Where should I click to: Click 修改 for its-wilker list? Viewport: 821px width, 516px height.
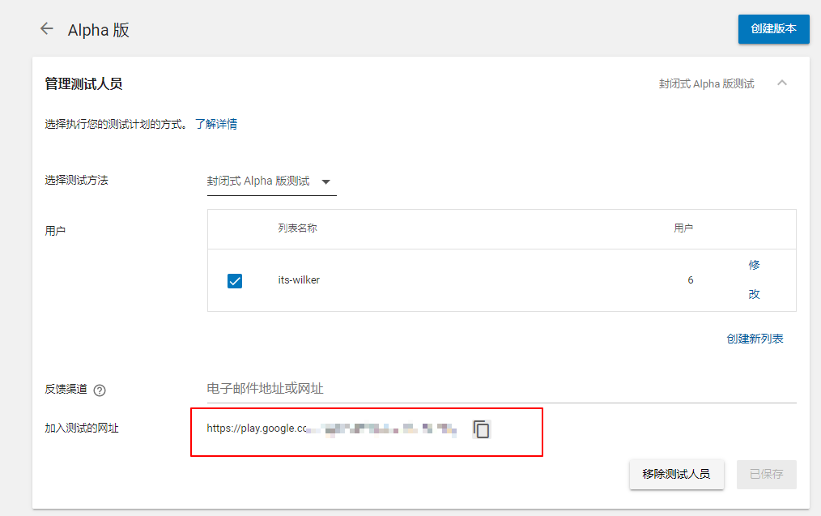click(x=754, y=279)
